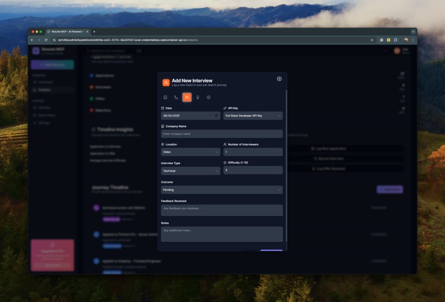This screenshot has height=302, width=445.
Task: Click the Feedback Received text area
Action: coord(221,210)
